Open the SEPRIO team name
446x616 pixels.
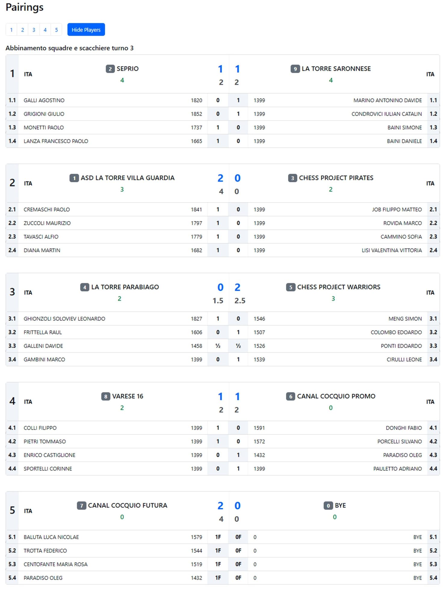click(x=128, y=69)
